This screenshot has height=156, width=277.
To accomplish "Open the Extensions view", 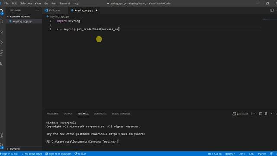I will [1, 53].
